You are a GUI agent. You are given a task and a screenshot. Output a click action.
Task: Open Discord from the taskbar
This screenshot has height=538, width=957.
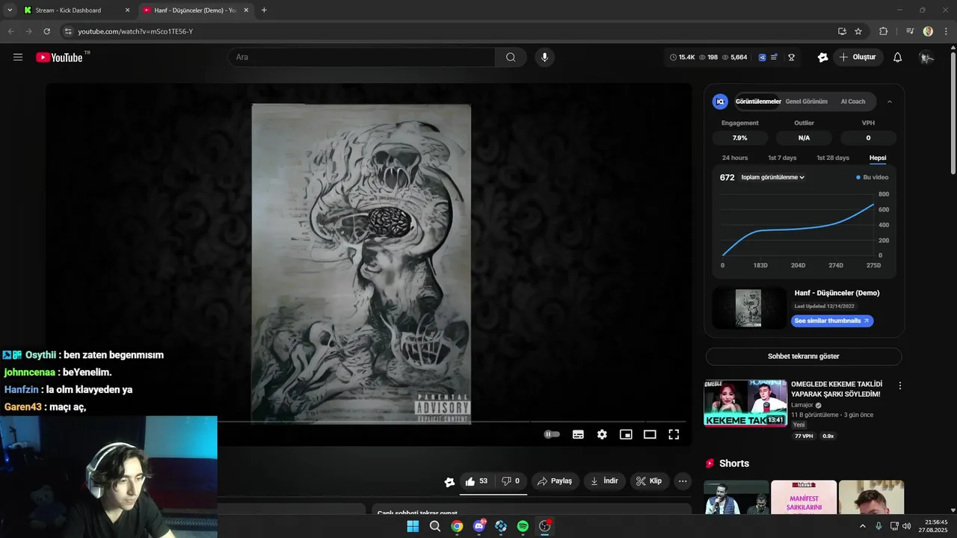click(x=479, y=526)
